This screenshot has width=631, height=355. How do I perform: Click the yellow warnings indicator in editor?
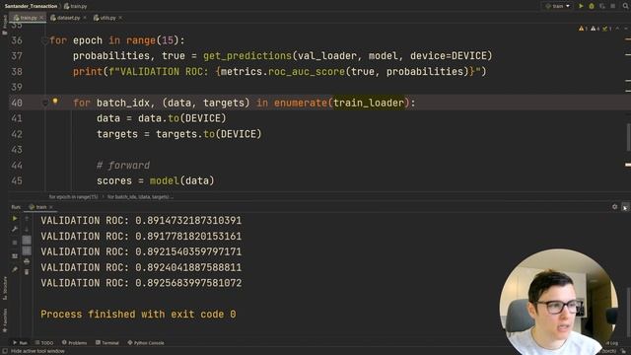tap(583, 29)
